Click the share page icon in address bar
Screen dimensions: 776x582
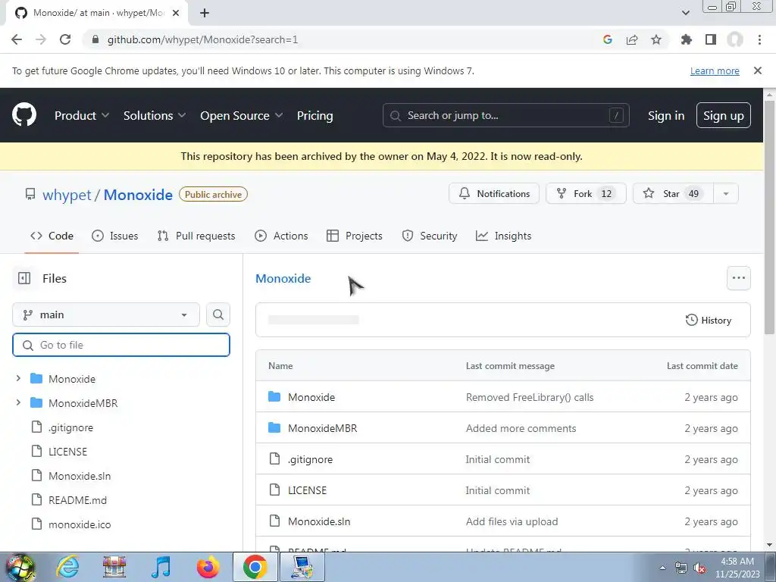632,39
